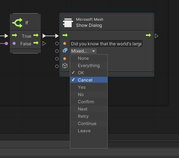Image resolution: width=179 pixels, height=158 pixels.
Task: Check the Yes option in dropdown
Action: [89, 87]
